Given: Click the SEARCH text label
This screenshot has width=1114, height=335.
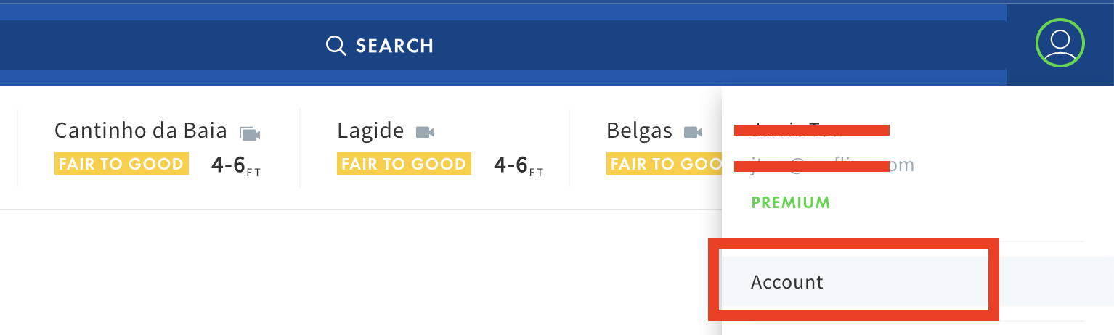Looking at the screenshot, I should [394, 46].
